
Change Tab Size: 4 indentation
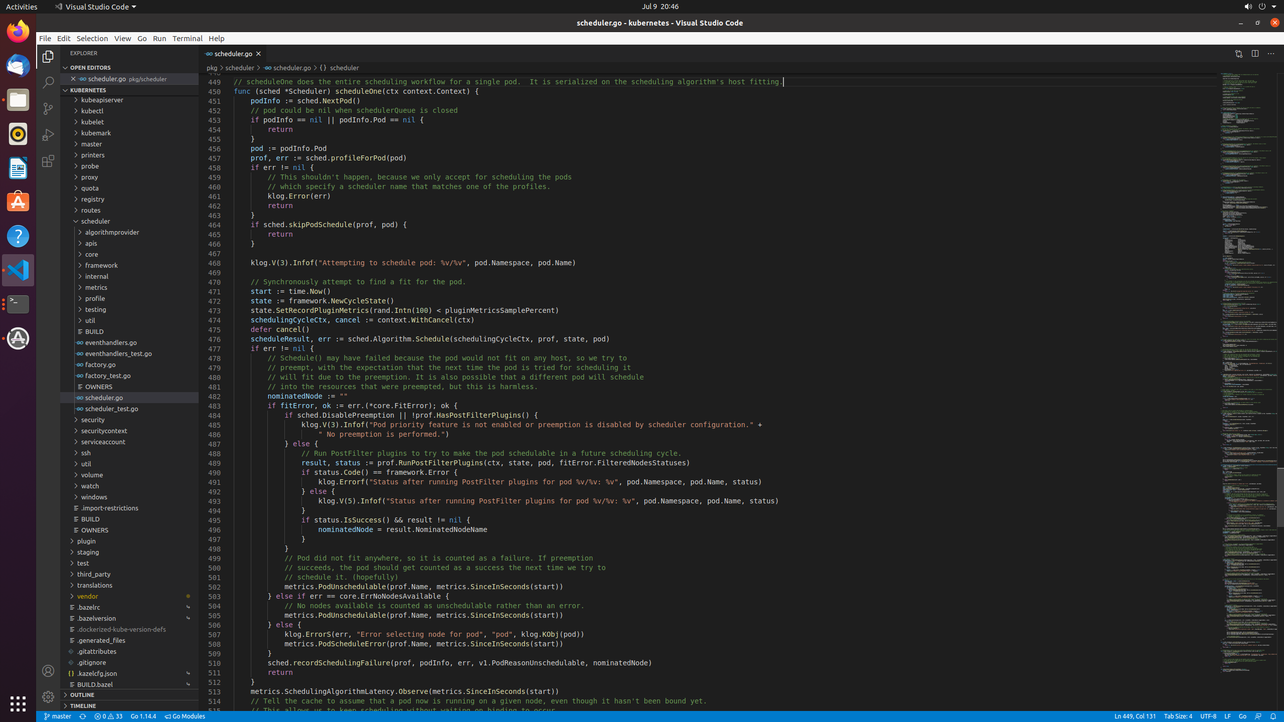(x=1178, y=716)
